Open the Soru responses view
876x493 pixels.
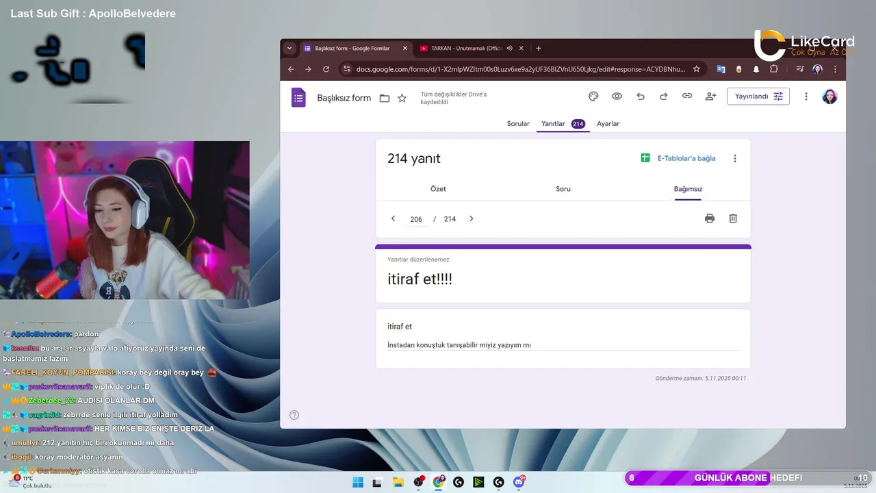click(563, 189)
